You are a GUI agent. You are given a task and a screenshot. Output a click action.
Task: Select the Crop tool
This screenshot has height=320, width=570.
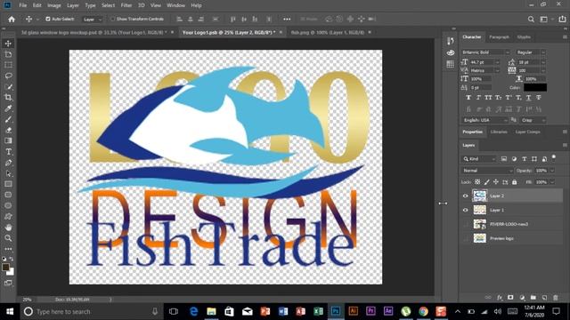[8, 97]
